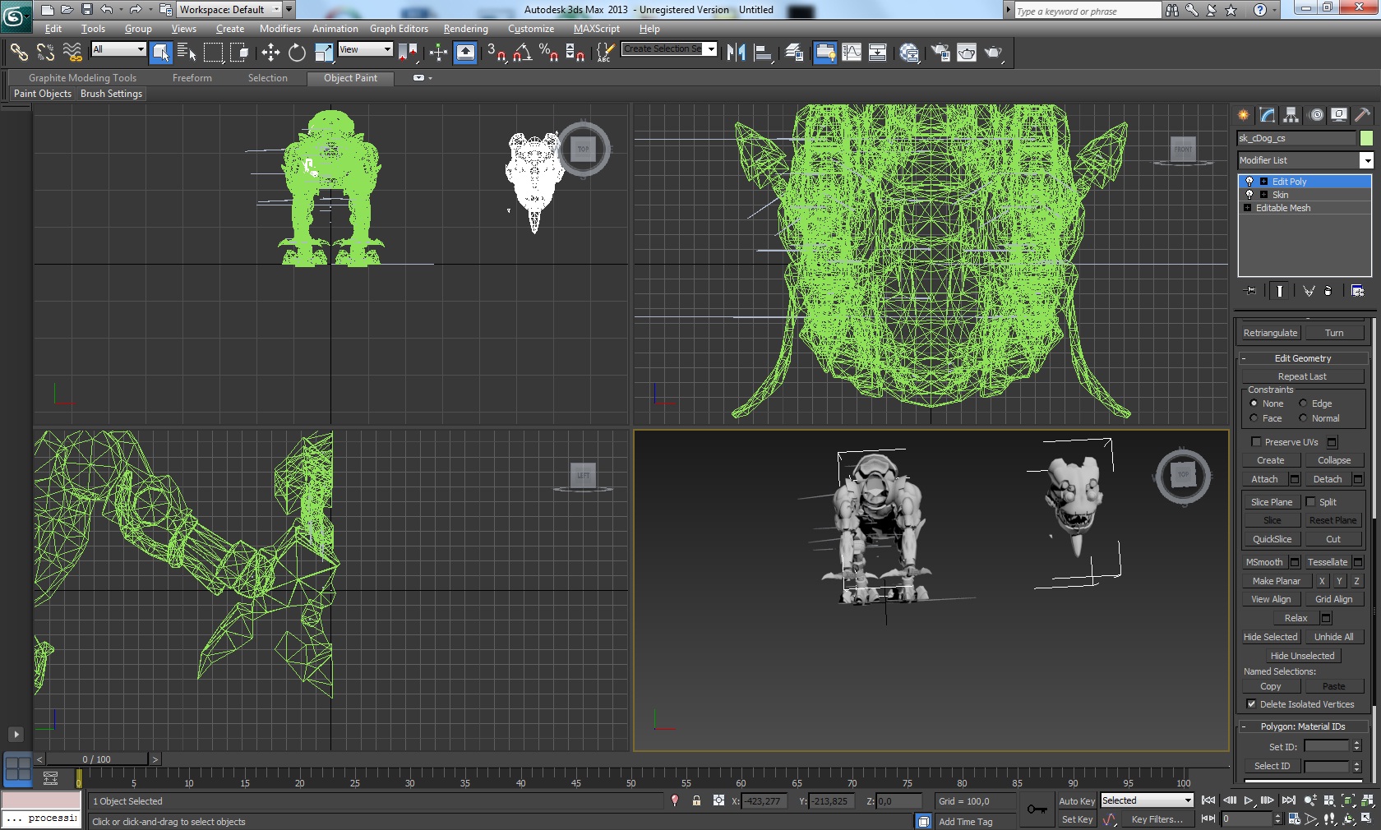1381x830 pixels.
Task: Click the Select by Name icon
Action: (187, 53)
